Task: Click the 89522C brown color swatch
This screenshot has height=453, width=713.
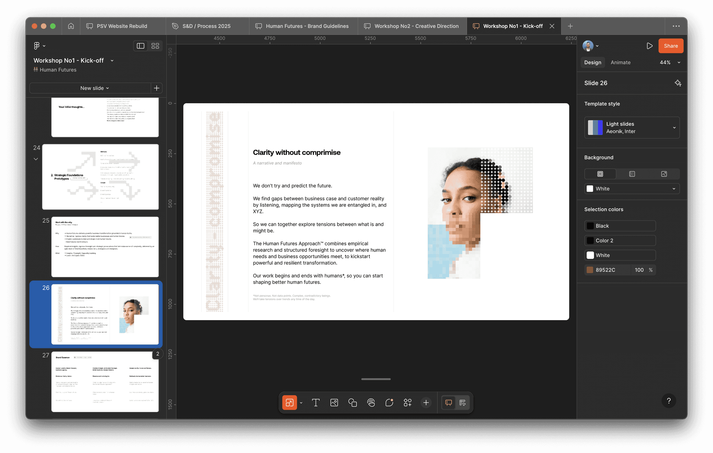Action: pyautogui.click(x=590, y=270)
